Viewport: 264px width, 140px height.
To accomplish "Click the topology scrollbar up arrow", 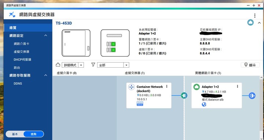I will pos(261,77).
